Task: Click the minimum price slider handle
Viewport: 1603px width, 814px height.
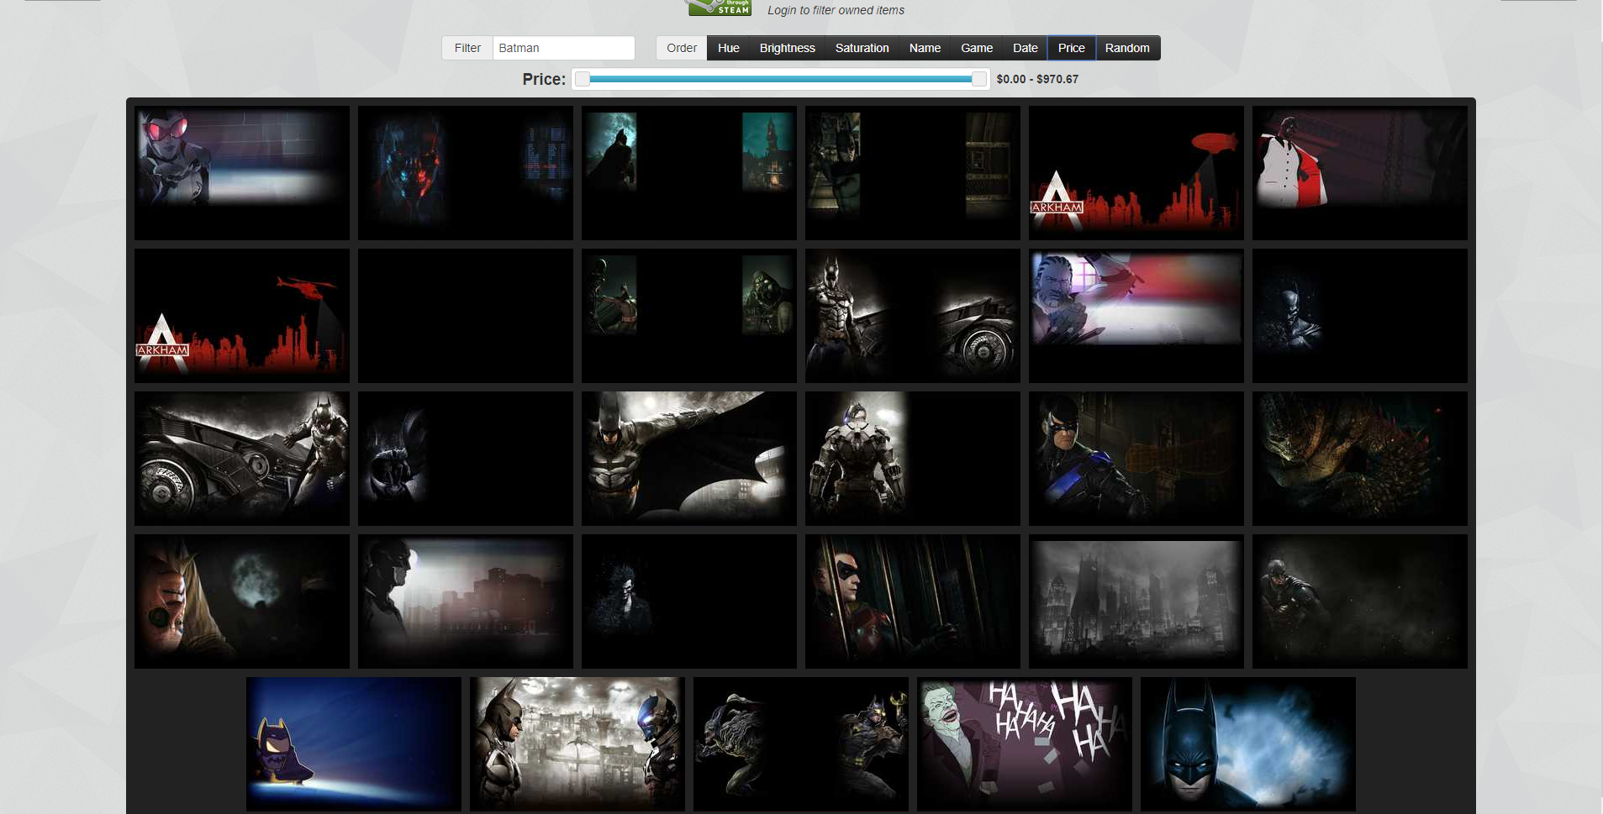Action: [583, 79]
